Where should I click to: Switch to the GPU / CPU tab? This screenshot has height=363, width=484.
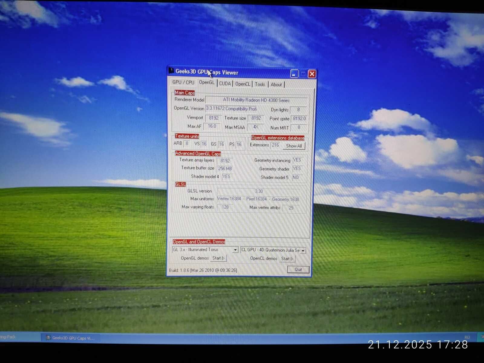(x=183, y=82)
